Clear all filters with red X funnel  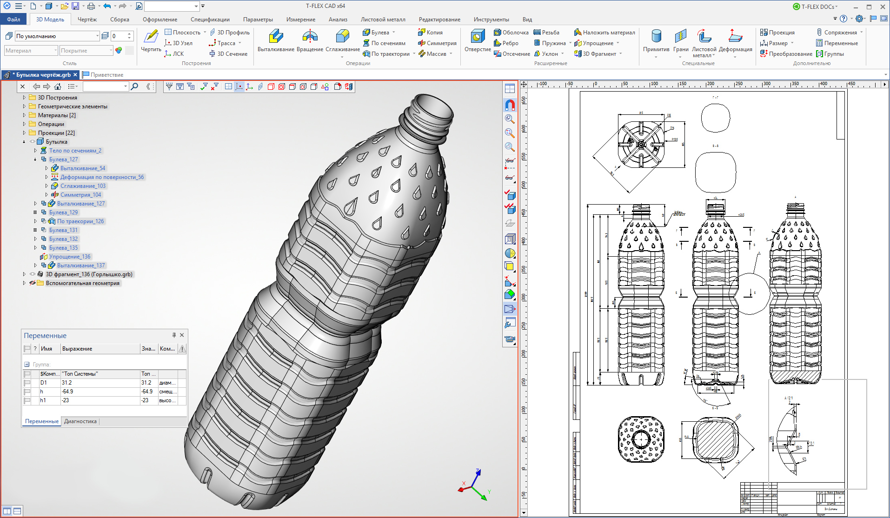tap(214, 86)
